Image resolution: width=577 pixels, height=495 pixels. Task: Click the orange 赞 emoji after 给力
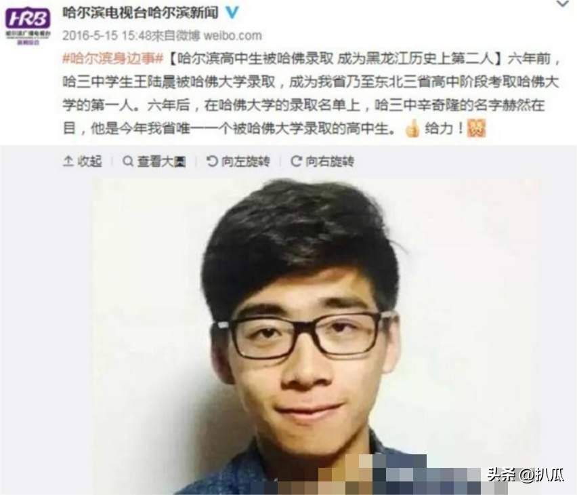point(476,128)
